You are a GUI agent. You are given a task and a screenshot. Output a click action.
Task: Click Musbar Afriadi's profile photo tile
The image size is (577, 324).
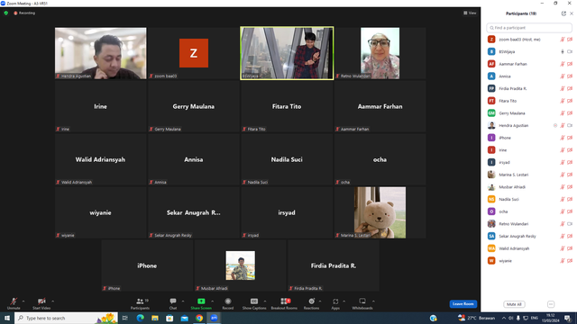(x=241, y=265)
